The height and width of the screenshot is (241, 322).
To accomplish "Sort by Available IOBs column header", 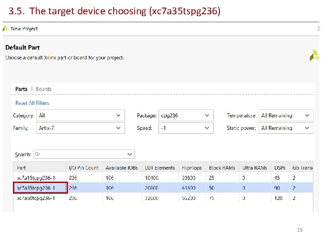I will [122, 168].
